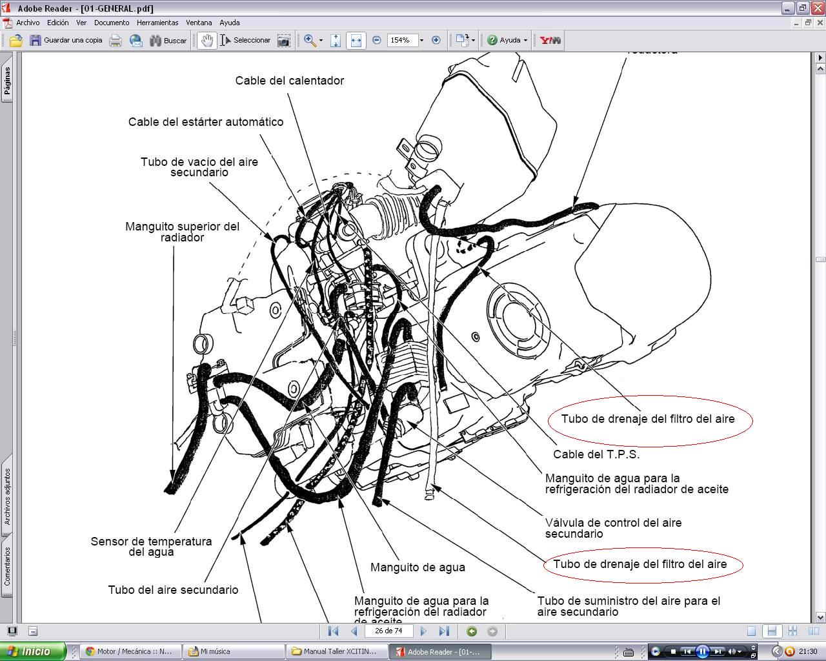
Task: Open the Documento menu
Action: pyautogui.click(x=112, y=23)
